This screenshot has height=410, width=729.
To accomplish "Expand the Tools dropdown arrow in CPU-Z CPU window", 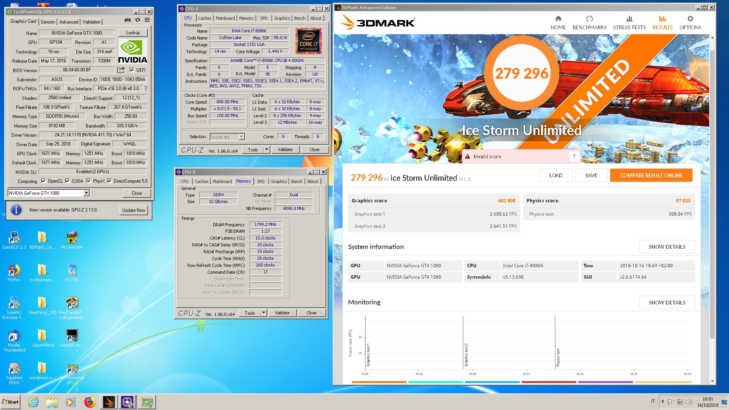I will pos(267,150).
